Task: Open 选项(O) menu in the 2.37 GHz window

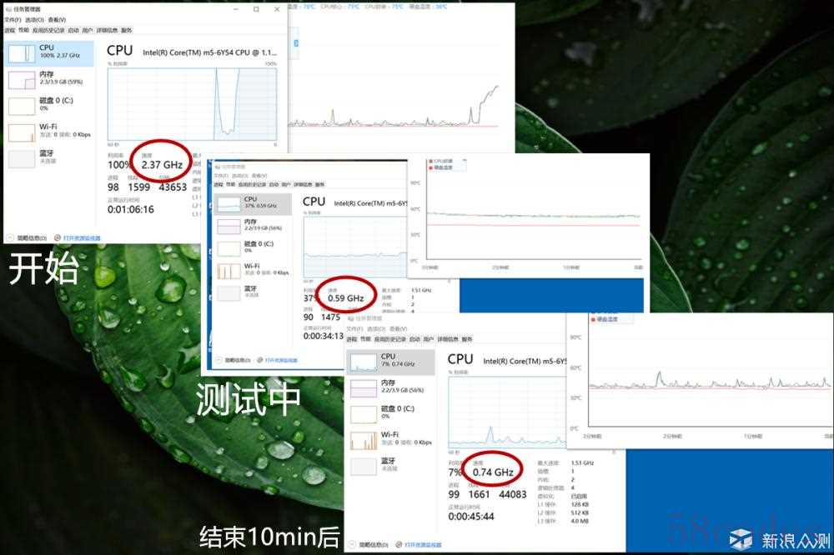Action: tap(34, 20)
